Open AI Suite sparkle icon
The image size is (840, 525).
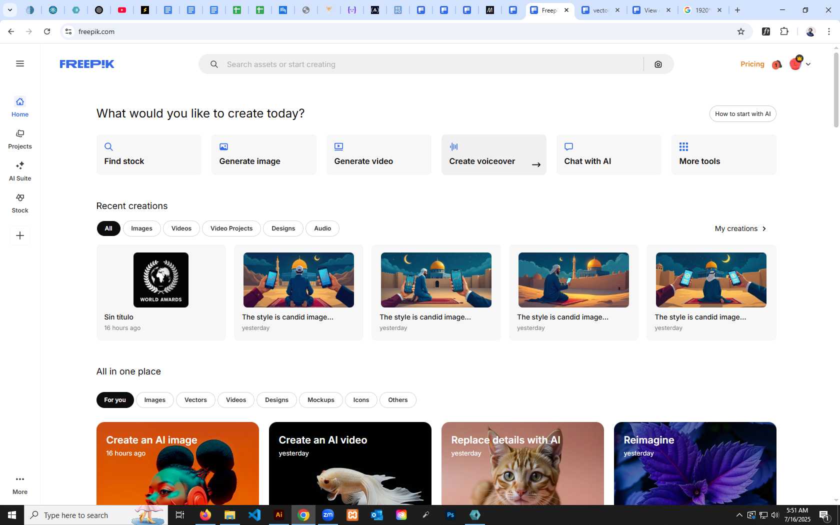(x=20, y=165)
